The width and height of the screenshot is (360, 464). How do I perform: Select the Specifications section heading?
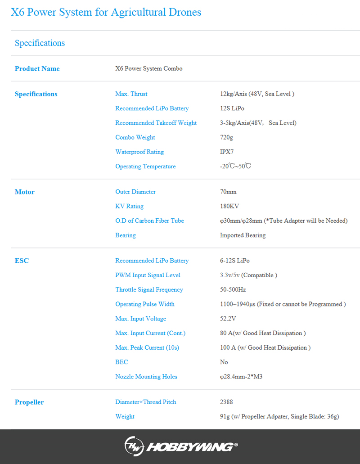40,43
